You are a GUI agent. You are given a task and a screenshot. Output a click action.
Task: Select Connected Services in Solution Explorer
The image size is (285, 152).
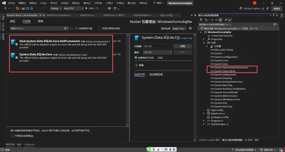pyautogui.click(x=221, y=36)
